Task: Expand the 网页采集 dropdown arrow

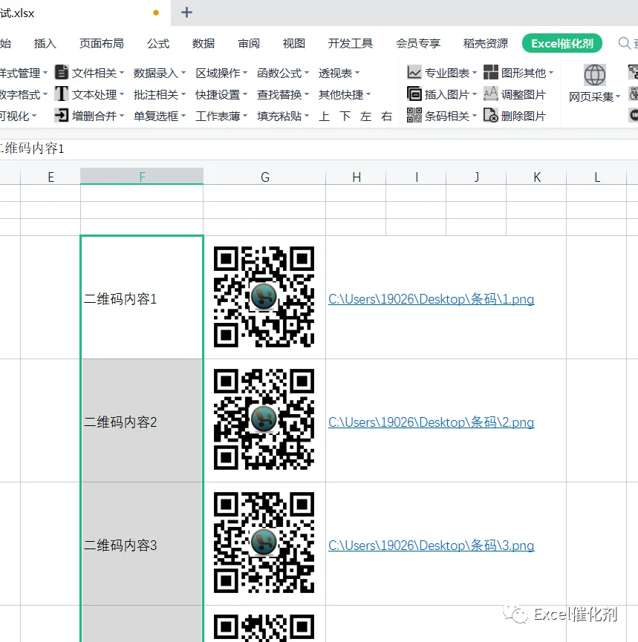Action: click(617, 96)
